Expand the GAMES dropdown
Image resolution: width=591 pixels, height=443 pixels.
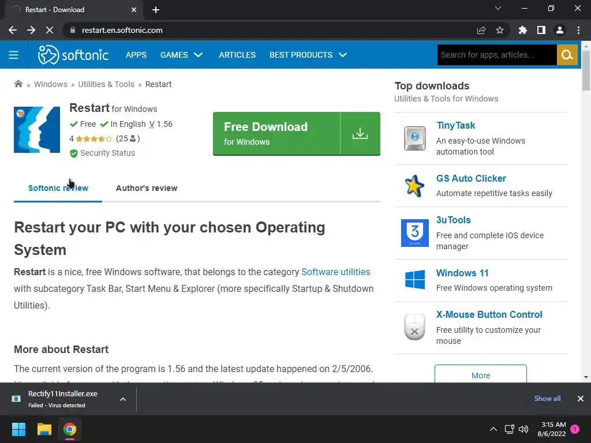pyautogui.click(x=181, y=55)
